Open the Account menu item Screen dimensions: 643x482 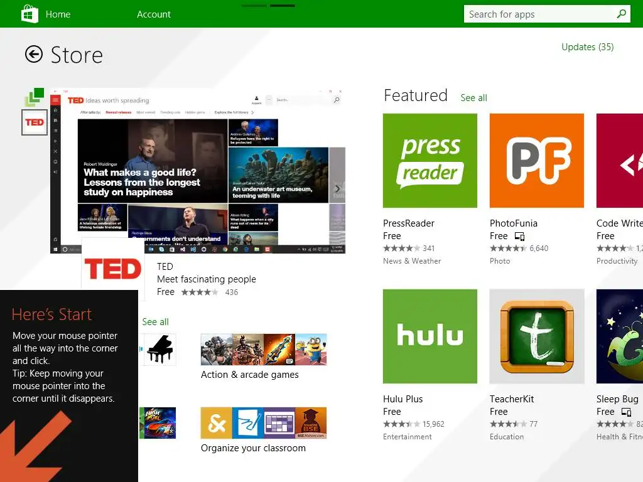tap(154, 14)
